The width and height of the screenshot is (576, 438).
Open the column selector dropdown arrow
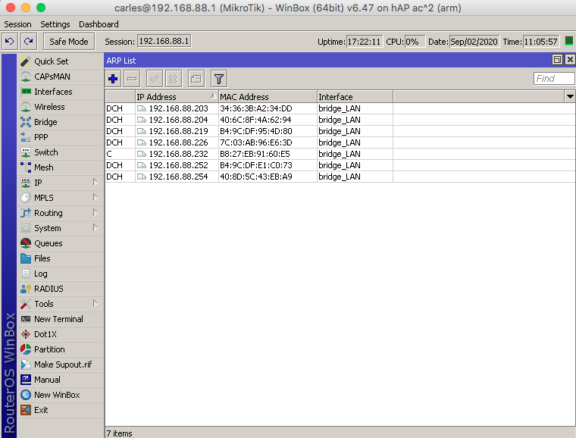[x=570, y=96]
